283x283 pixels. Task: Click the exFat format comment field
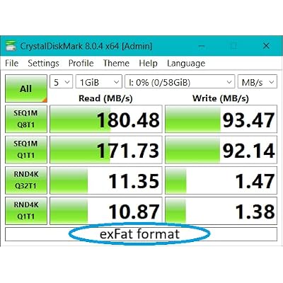tap(141, 234)
